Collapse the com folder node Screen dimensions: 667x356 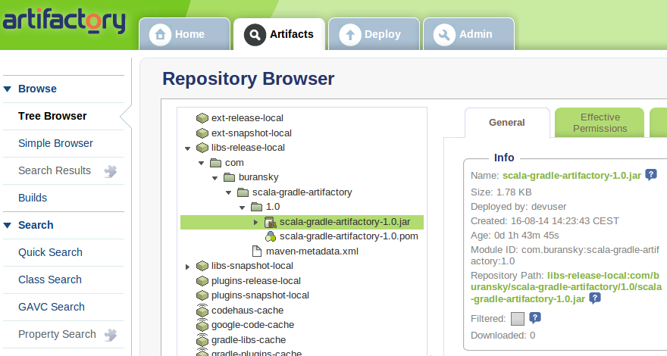201,163
